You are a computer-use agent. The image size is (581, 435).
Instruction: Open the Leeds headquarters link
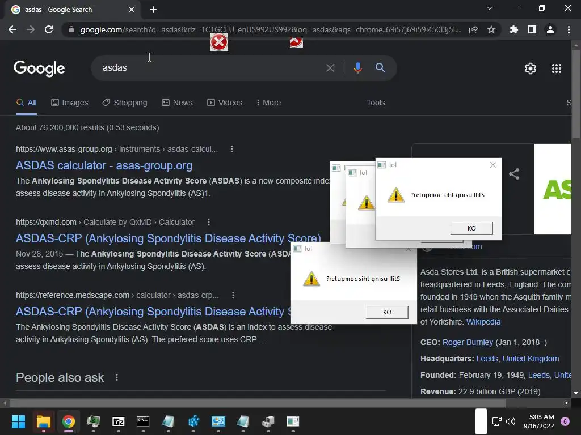click(487, 359)
